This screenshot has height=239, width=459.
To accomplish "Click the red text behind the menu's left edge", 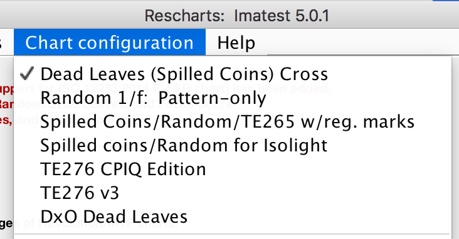I will pyautogui.click(x=6, y=104).
